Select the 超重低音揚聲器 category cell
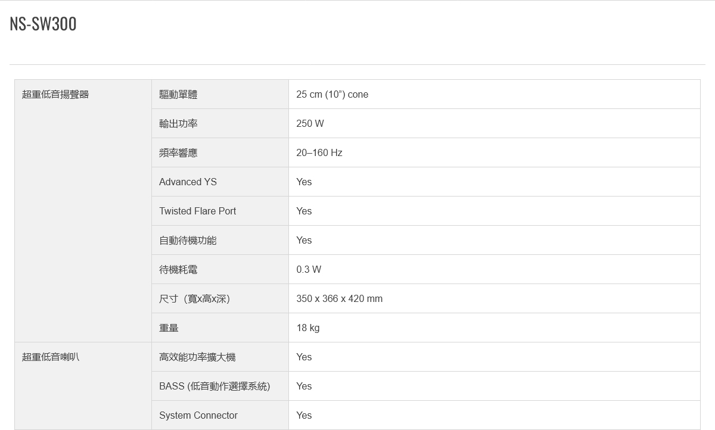 click(55, 94)
